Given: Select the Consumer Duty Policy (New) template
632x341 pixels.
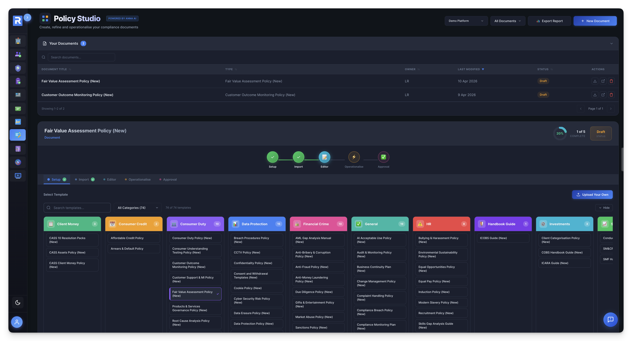Looking at the screenshot, I should [195, 238].
